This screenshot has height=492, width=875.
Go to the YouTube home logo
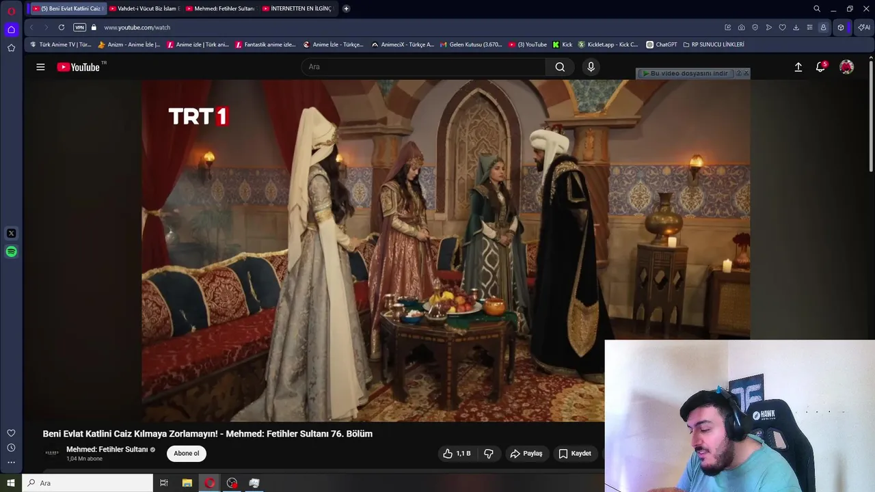(78, 67)
